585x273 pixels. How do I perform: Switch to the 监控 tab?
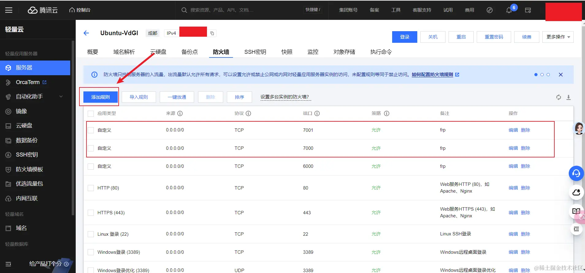coord(313,52)
